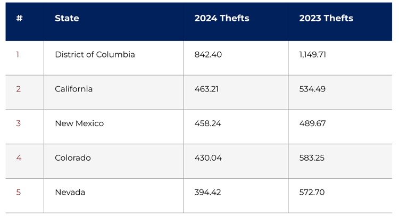Click the 842.40 thefts value

coord(209,55)
